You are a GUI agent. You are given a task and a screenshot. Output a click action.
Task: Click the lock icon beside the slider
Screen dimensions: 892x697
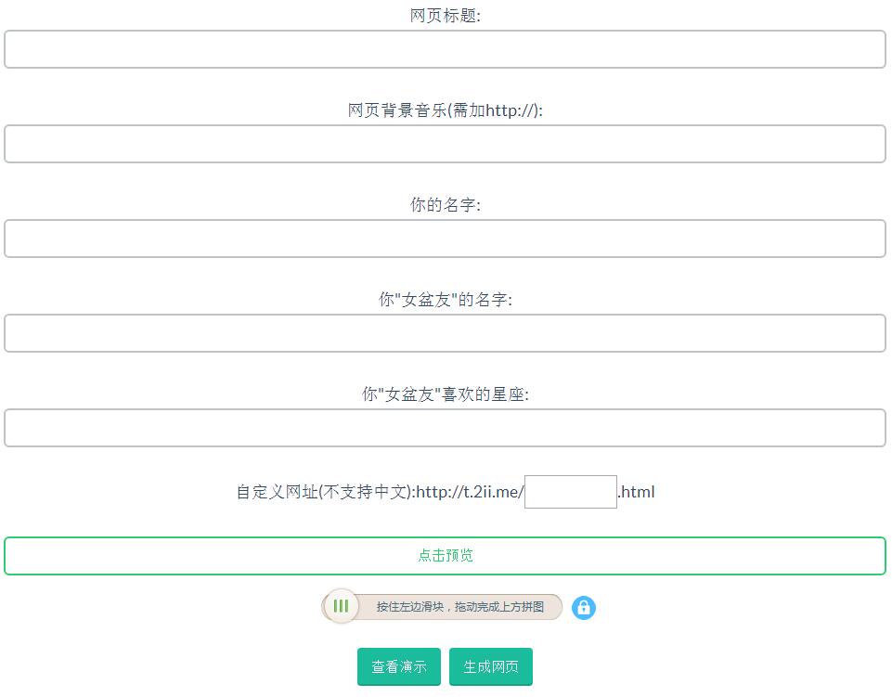point(583,608)
